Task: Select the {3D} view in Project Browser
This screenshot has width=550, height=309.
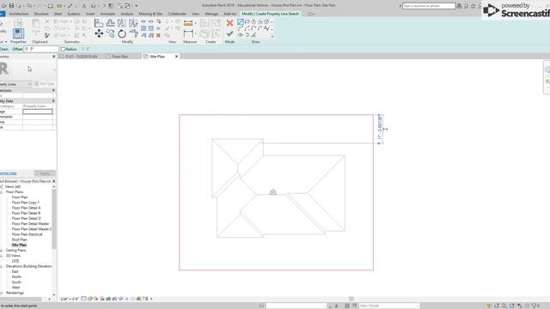Action: tap(15, 261)
